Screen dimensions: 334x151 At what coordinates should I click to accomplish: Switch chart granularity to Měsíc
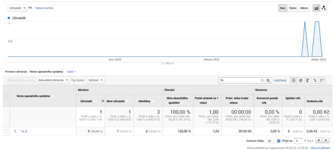(x=304, y=8)
